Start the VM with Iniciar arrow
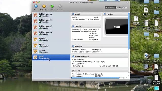The width and height of the screenshot is (162, 91). coord(52,6)
